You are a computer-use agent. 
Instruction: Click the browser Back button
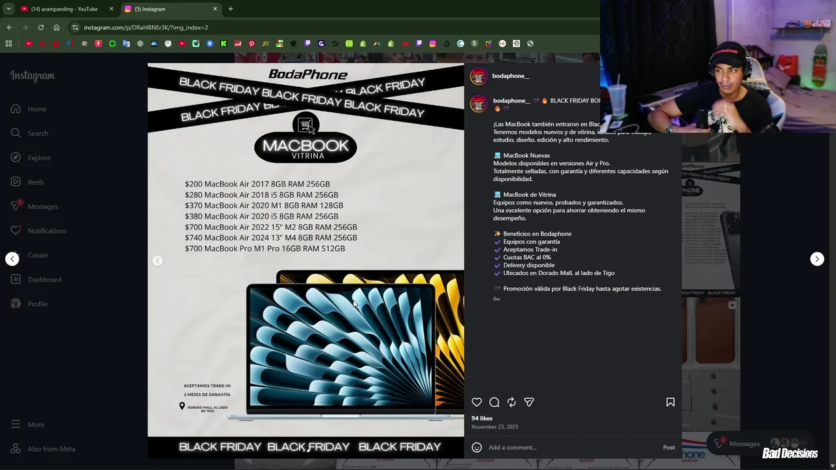pos(9,27)
